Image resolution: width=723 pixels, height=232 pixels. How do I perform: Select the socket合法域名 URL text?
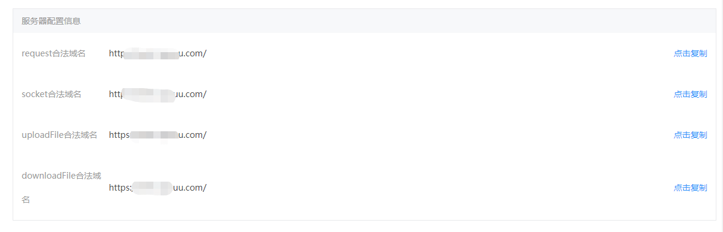158,94
